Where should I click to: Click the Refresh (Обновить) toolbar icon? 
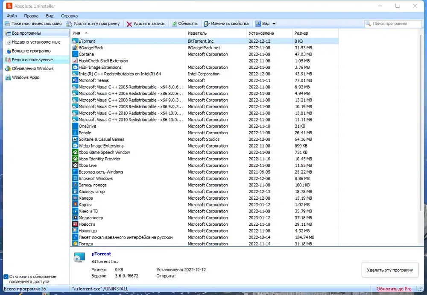(x=174, y=24)
